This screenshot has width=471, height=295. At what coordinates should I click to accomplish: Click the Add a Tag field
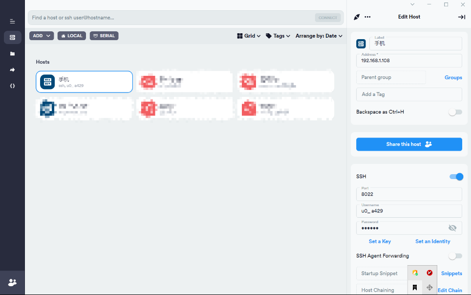[x=409, y=94]
